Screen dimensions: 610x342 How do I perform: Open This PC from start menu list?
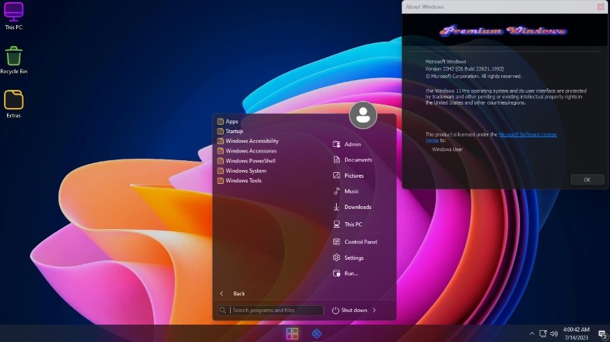tap(347, 224)
